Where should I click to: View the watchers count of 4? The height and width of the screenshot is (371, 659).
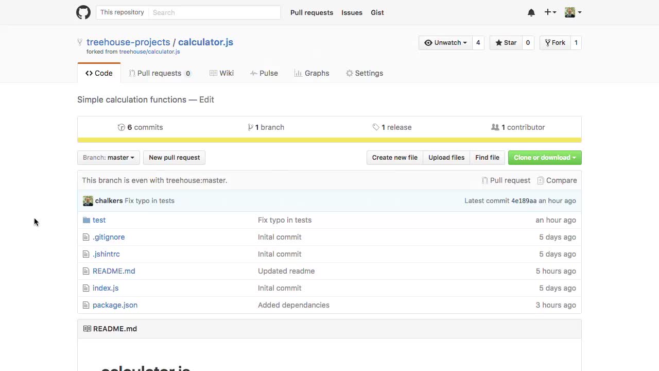(x=478, y=43)
